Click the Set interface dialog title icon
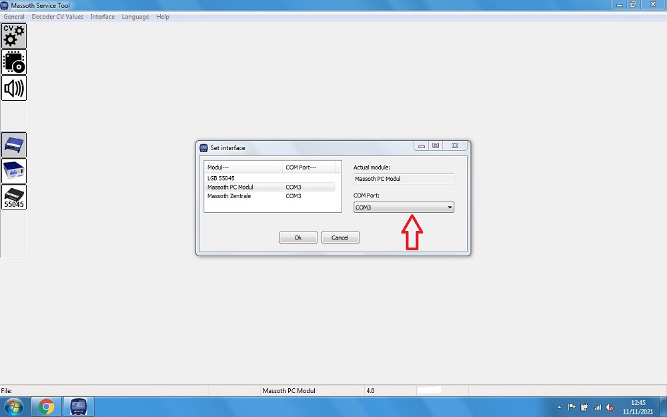Viewport: 667px width, 417px height. point(203,147)
